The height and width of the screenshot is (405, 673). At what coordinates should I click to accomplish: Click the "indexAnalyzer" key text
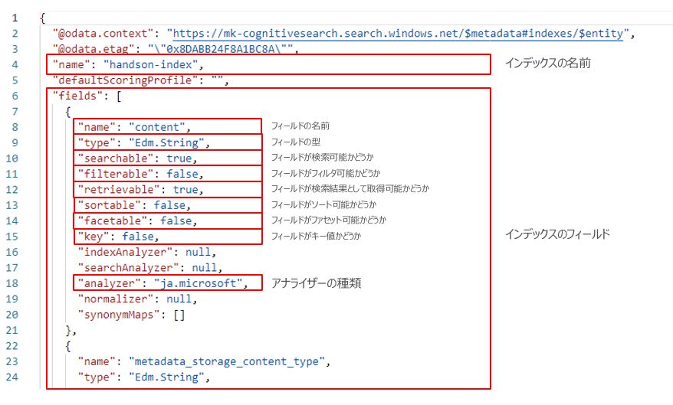click(x=126, y=253)
